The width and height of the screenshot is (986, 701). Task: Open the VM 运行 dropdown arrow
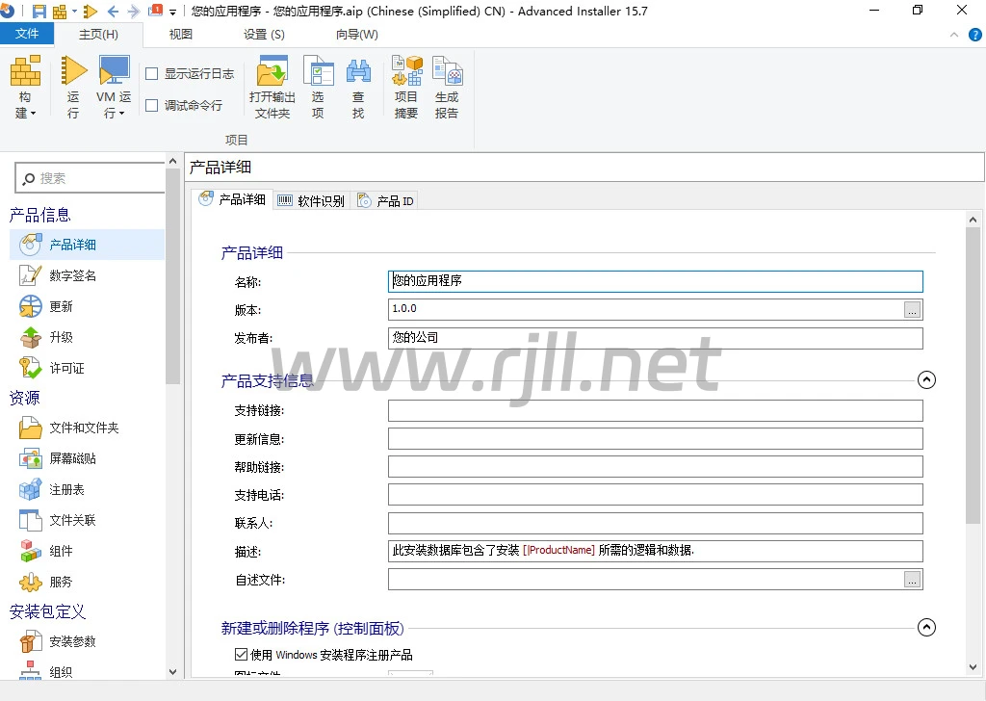pos(121,114)
